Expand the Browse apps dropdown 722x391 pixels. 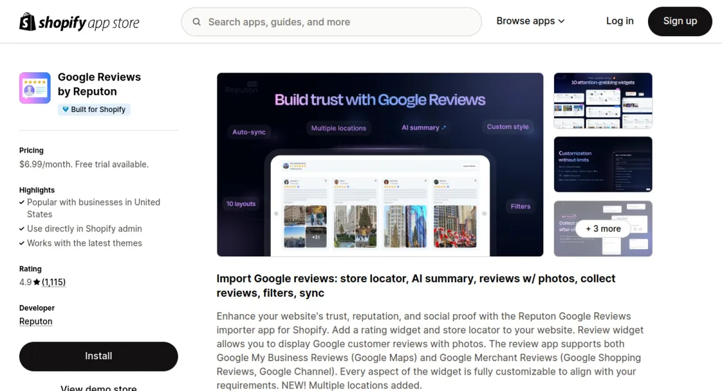[530, 21]
